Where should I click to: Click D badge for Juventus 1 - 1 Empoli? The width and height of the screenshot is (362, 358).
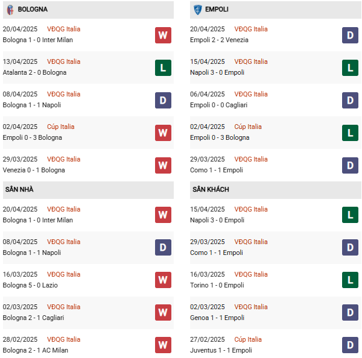click(350, 345)
